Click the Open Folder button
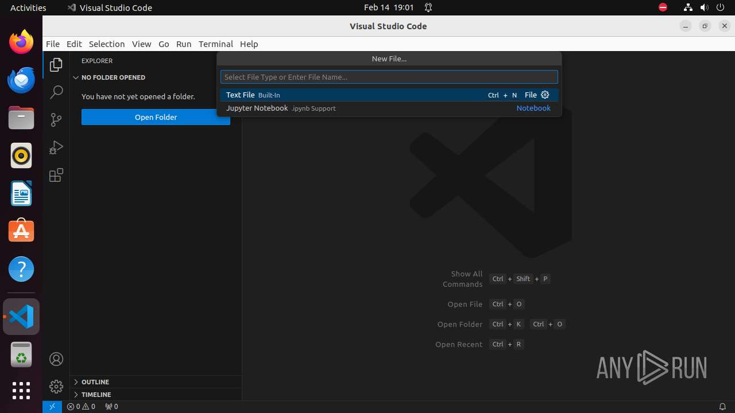This screenshot has width=735, height=413. tap(156, 117)
